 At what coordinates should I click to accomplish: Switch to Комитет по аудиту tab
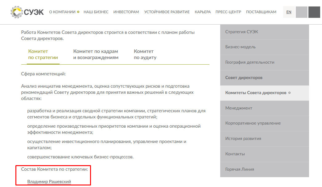[x=145, y=54]
